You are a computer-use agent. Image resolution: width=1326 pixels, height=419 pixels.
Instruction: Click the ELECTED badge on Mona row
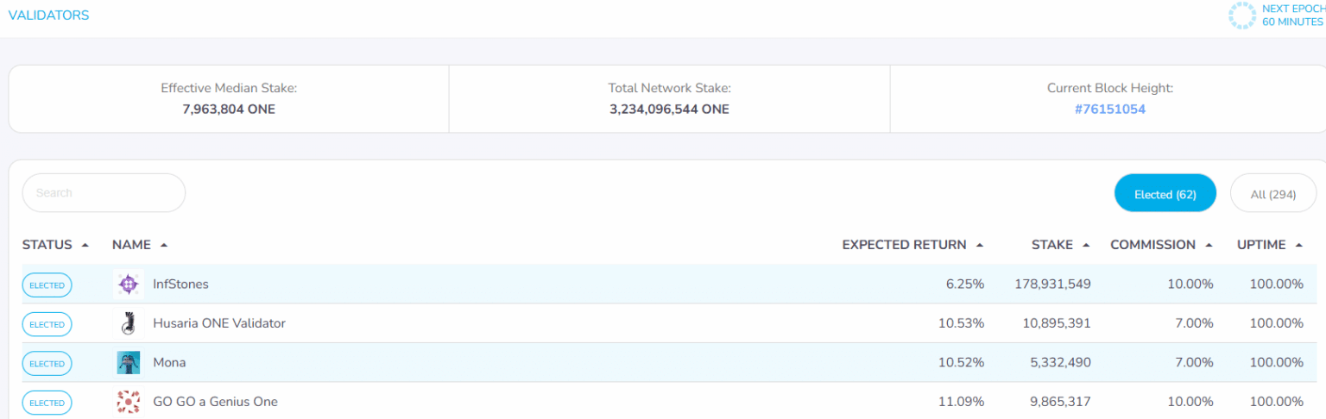click(x=47, y=364)
